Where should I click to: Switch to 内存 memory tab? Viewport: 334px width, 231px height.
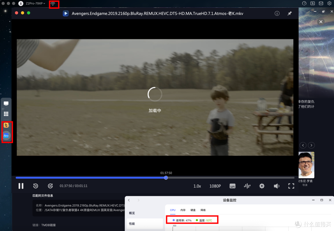pos(183,210)
